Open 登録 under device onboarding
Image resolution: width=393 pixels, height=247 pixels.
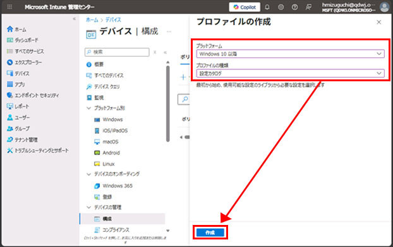tap(103, 197)
